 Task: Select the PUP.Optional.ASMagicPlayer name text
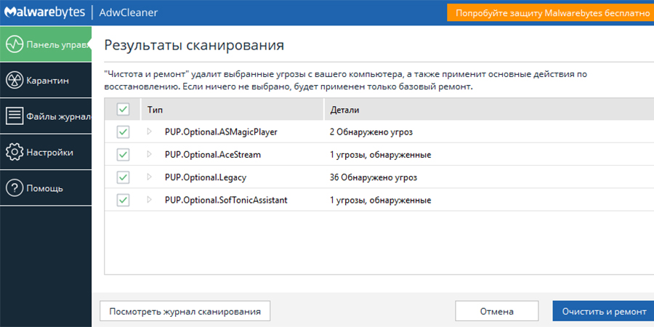221,132
